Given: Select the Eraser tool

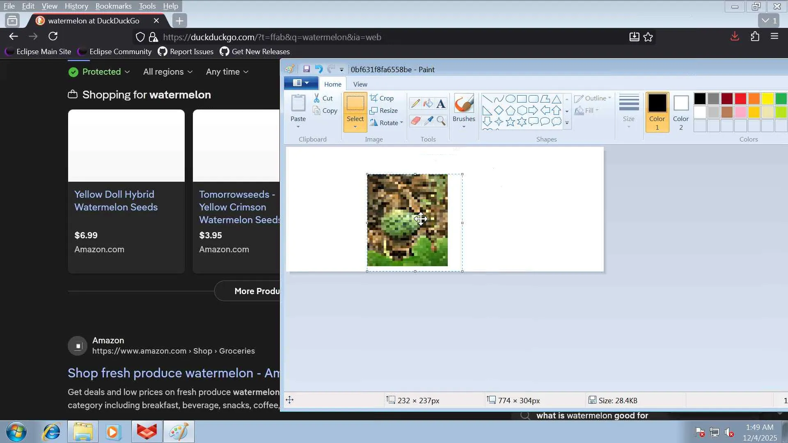Looking at the screenshot, I should click(415, 121).
